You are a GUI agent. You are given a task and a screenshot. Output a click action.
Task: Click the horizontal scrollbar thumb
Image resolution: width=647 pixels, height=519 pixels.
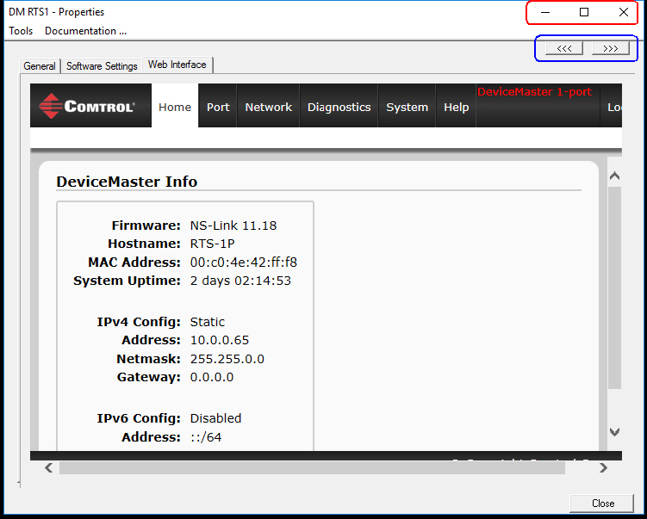pyautogui.click(x=312, y=468)
